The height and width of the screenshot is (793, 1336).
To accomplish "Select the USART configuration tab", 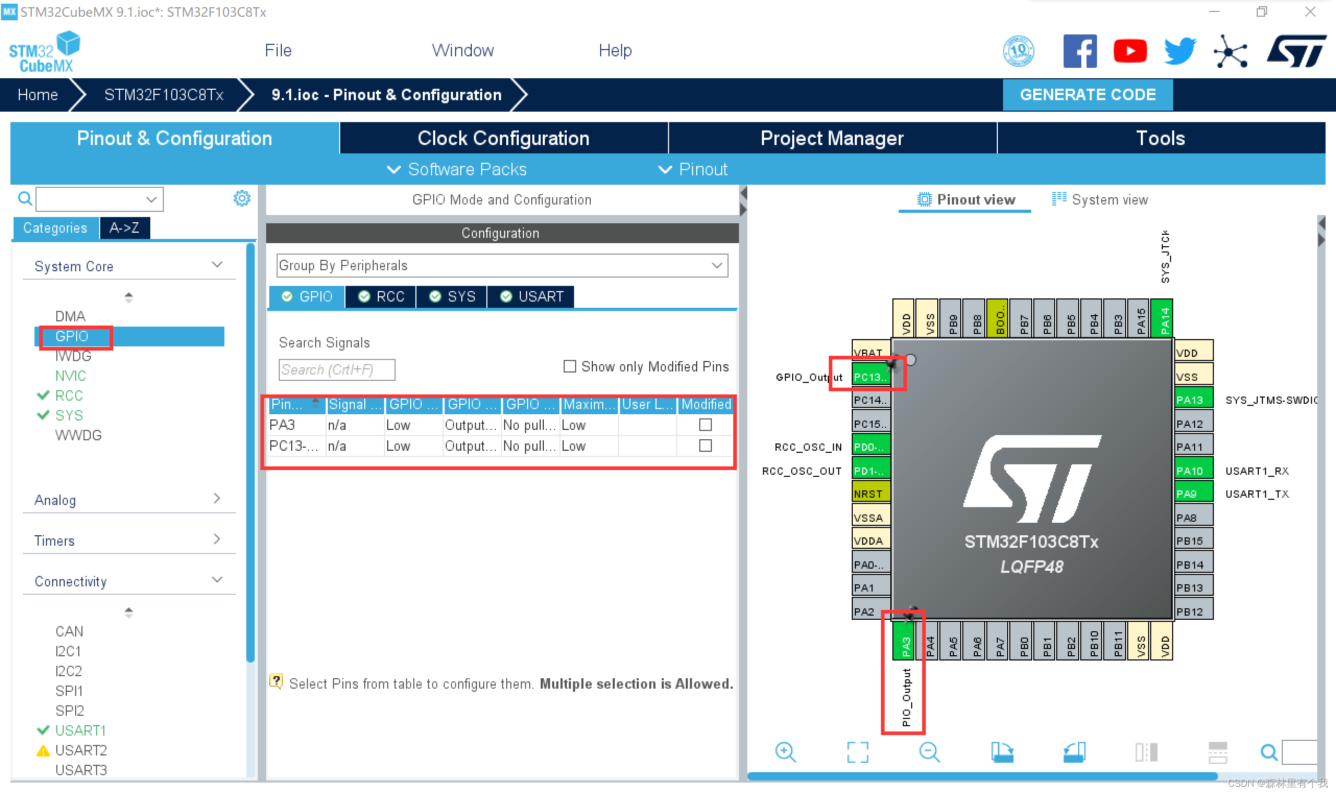I will (532, 296).
